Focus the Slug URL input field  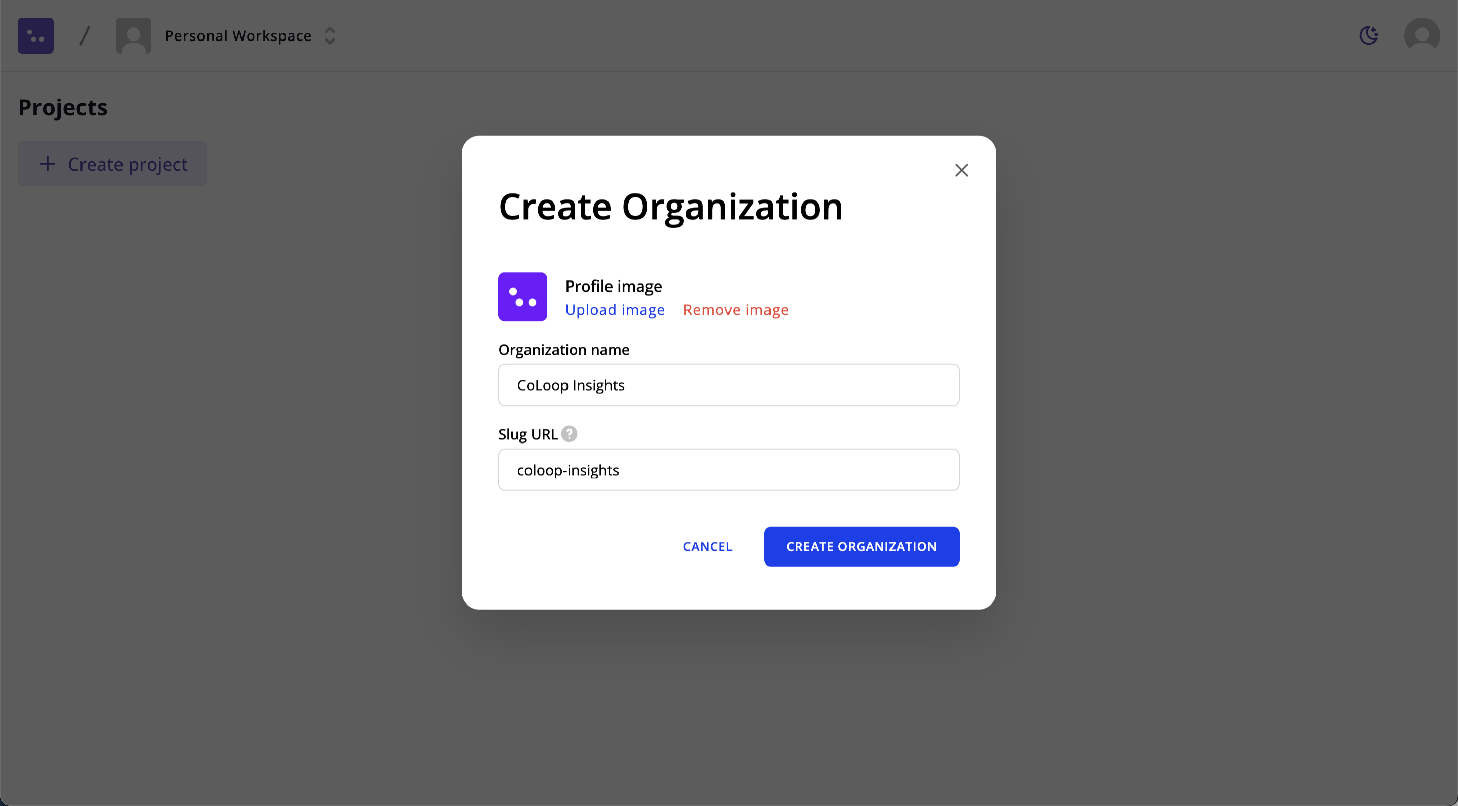point(728,470)
